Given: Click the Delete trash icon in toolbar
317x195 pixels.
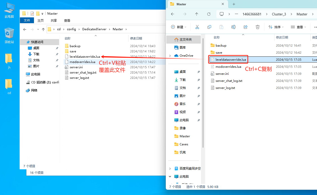Looking at the screenshot, I should (x=258, y=27).
